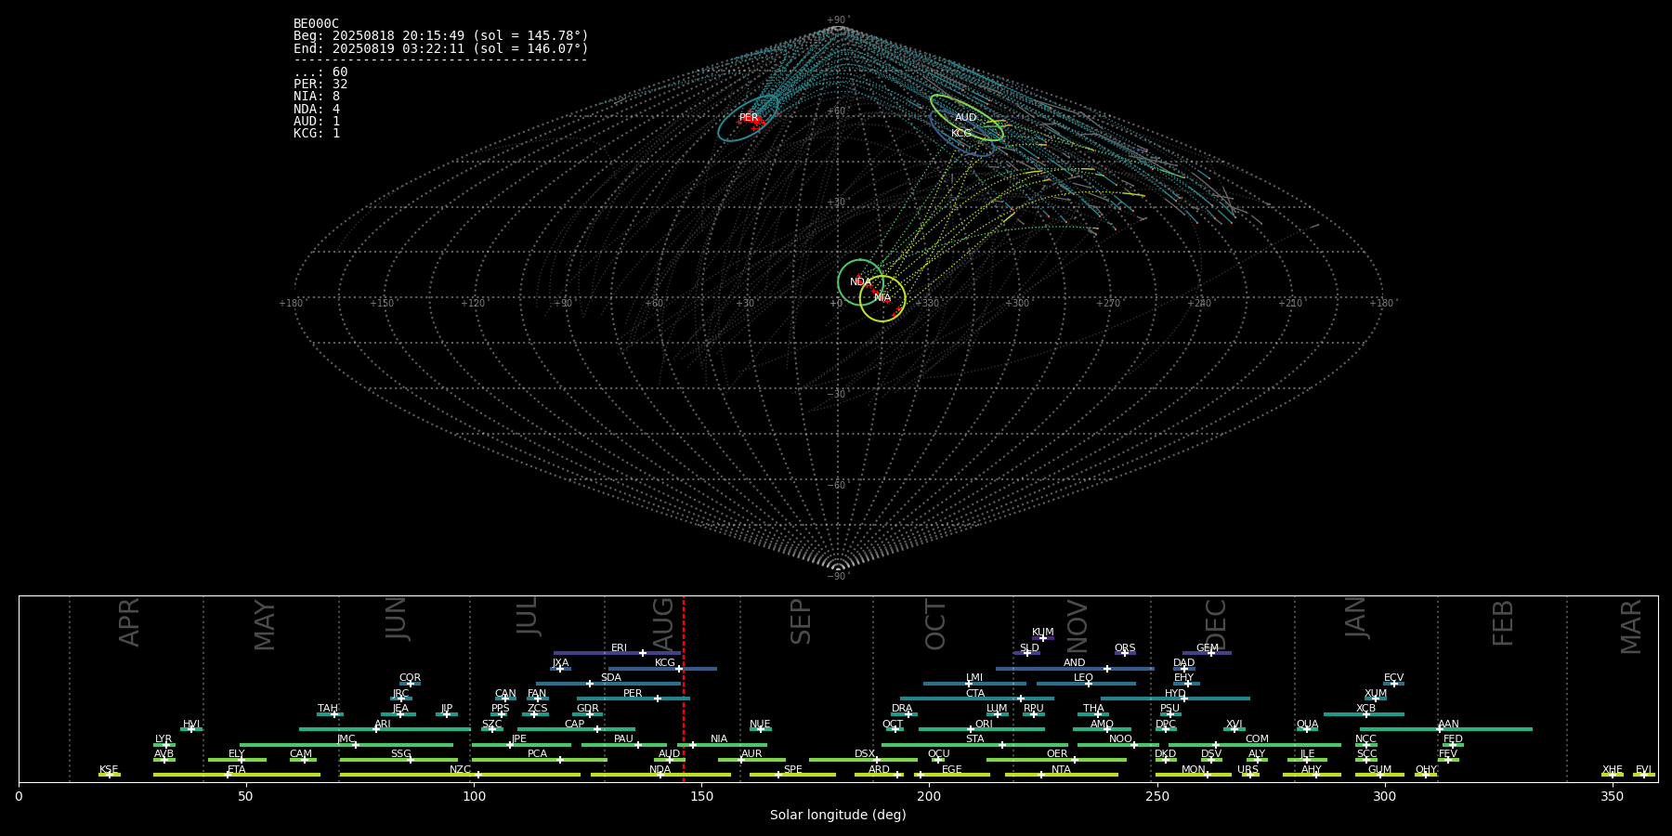
Task: Click the SDA shower bar in timeline
Action: click(608, 684)
